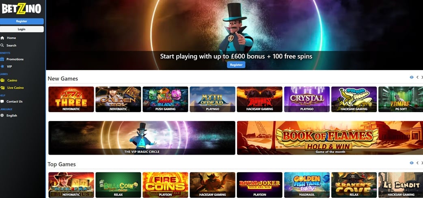Open Promotions menu item
The height and width of the screenshot is (198, 423).
point(15,59)
